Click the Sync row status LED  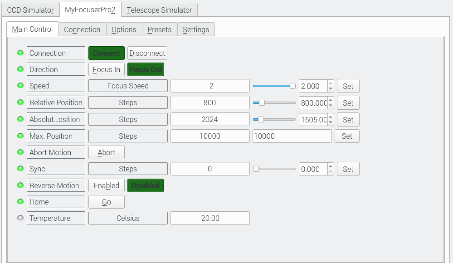click(20, 169)
